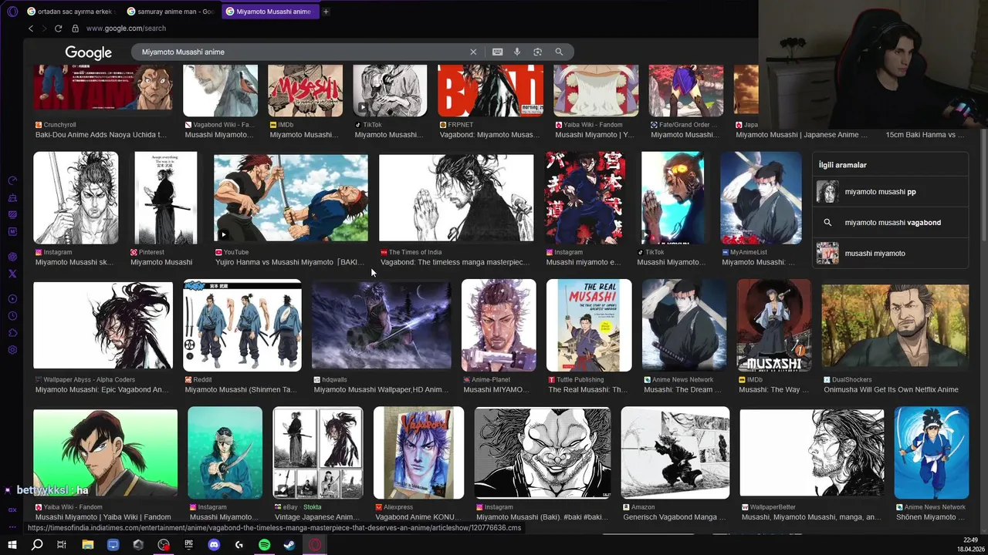Click 'Baki-Dou Anime Adds Naoya Uchida' caption

(x=101, y=135)
